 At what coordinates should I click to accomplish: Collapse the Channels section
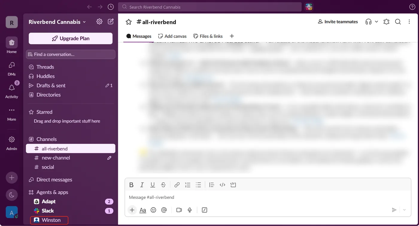point(46,139)
